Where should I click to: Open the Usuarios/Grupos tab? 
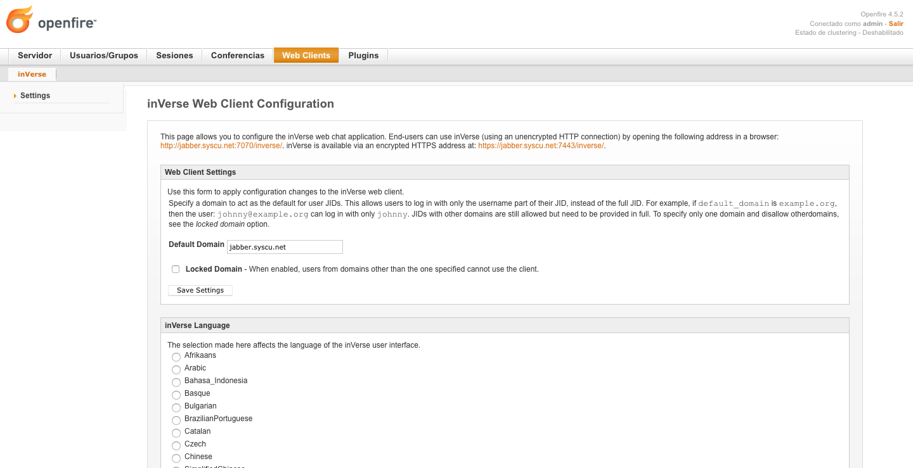point(104,55)
